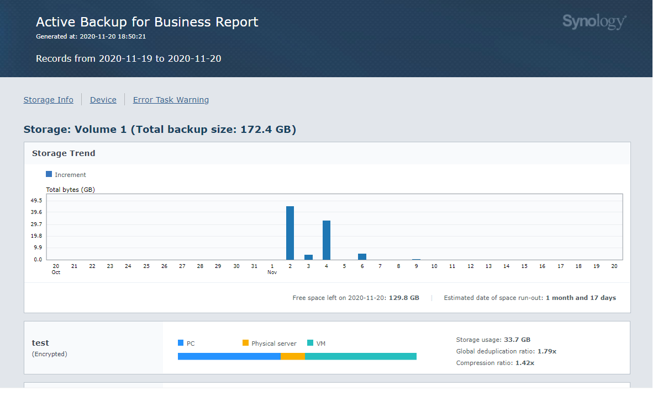Click the orange segment of the usage bar
Screen dimensions: 663x397
pyautogui.click(x=292, y=356)
